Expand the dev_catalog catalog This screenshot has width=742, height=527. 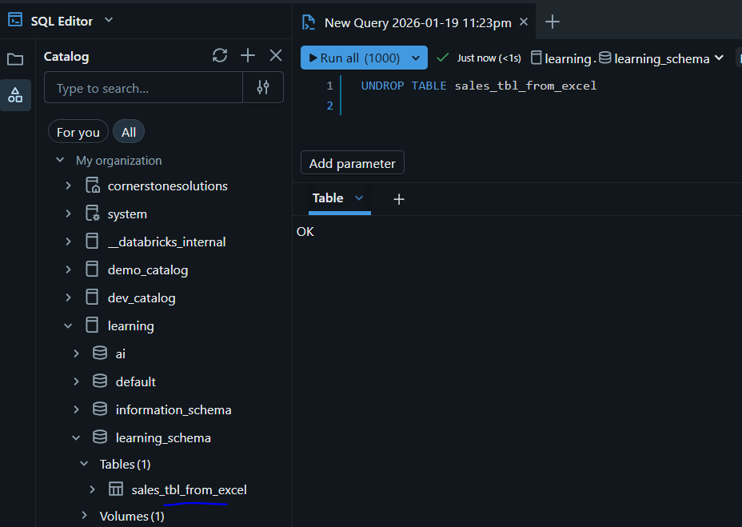(68, 297)
